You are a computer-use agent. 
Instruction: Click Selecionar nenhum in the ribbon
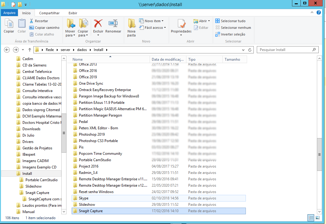(233, 27)
